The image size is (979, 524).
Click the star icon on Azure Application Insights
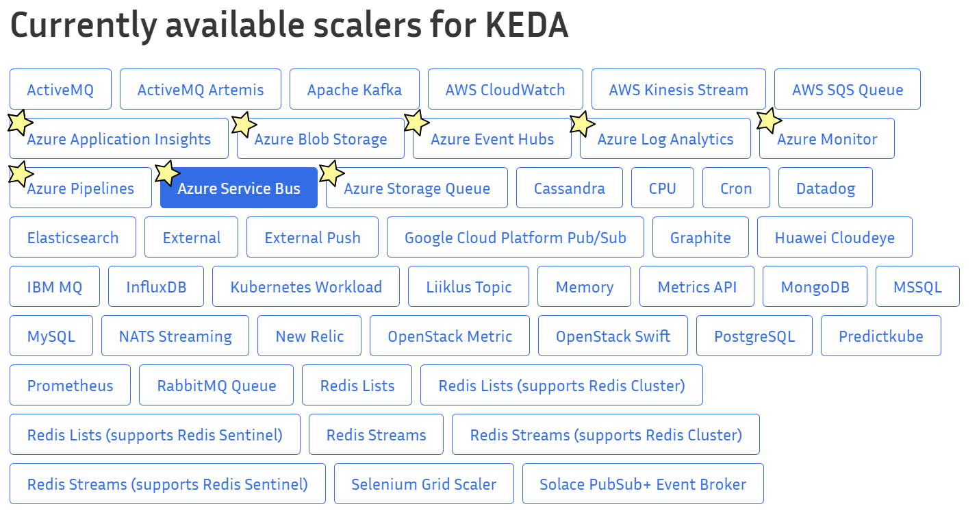19,123
